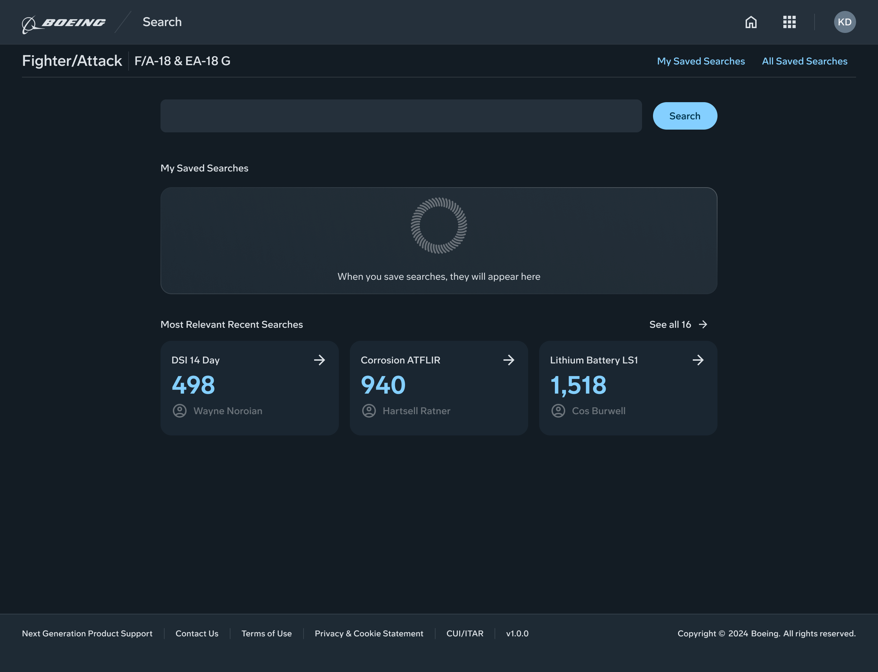Go to the home icon
The width and height of the screenshot is (878, 672).
pyautogui.click(x=751, y=22)
